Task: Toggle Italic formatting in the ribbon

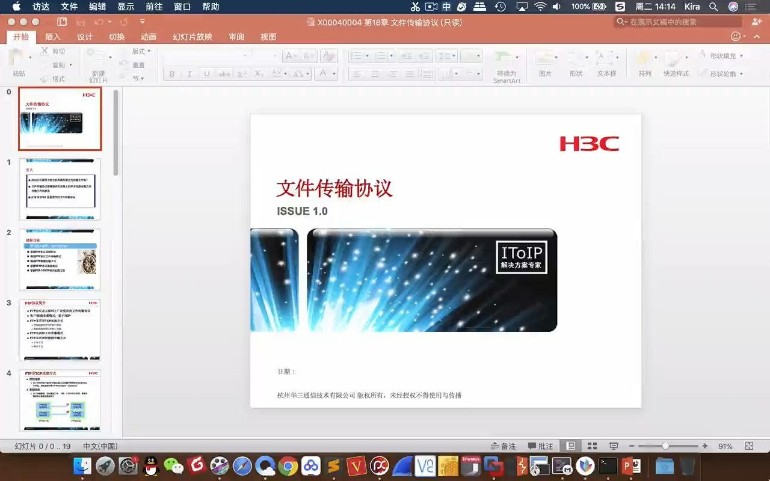Action: point(189,74)
